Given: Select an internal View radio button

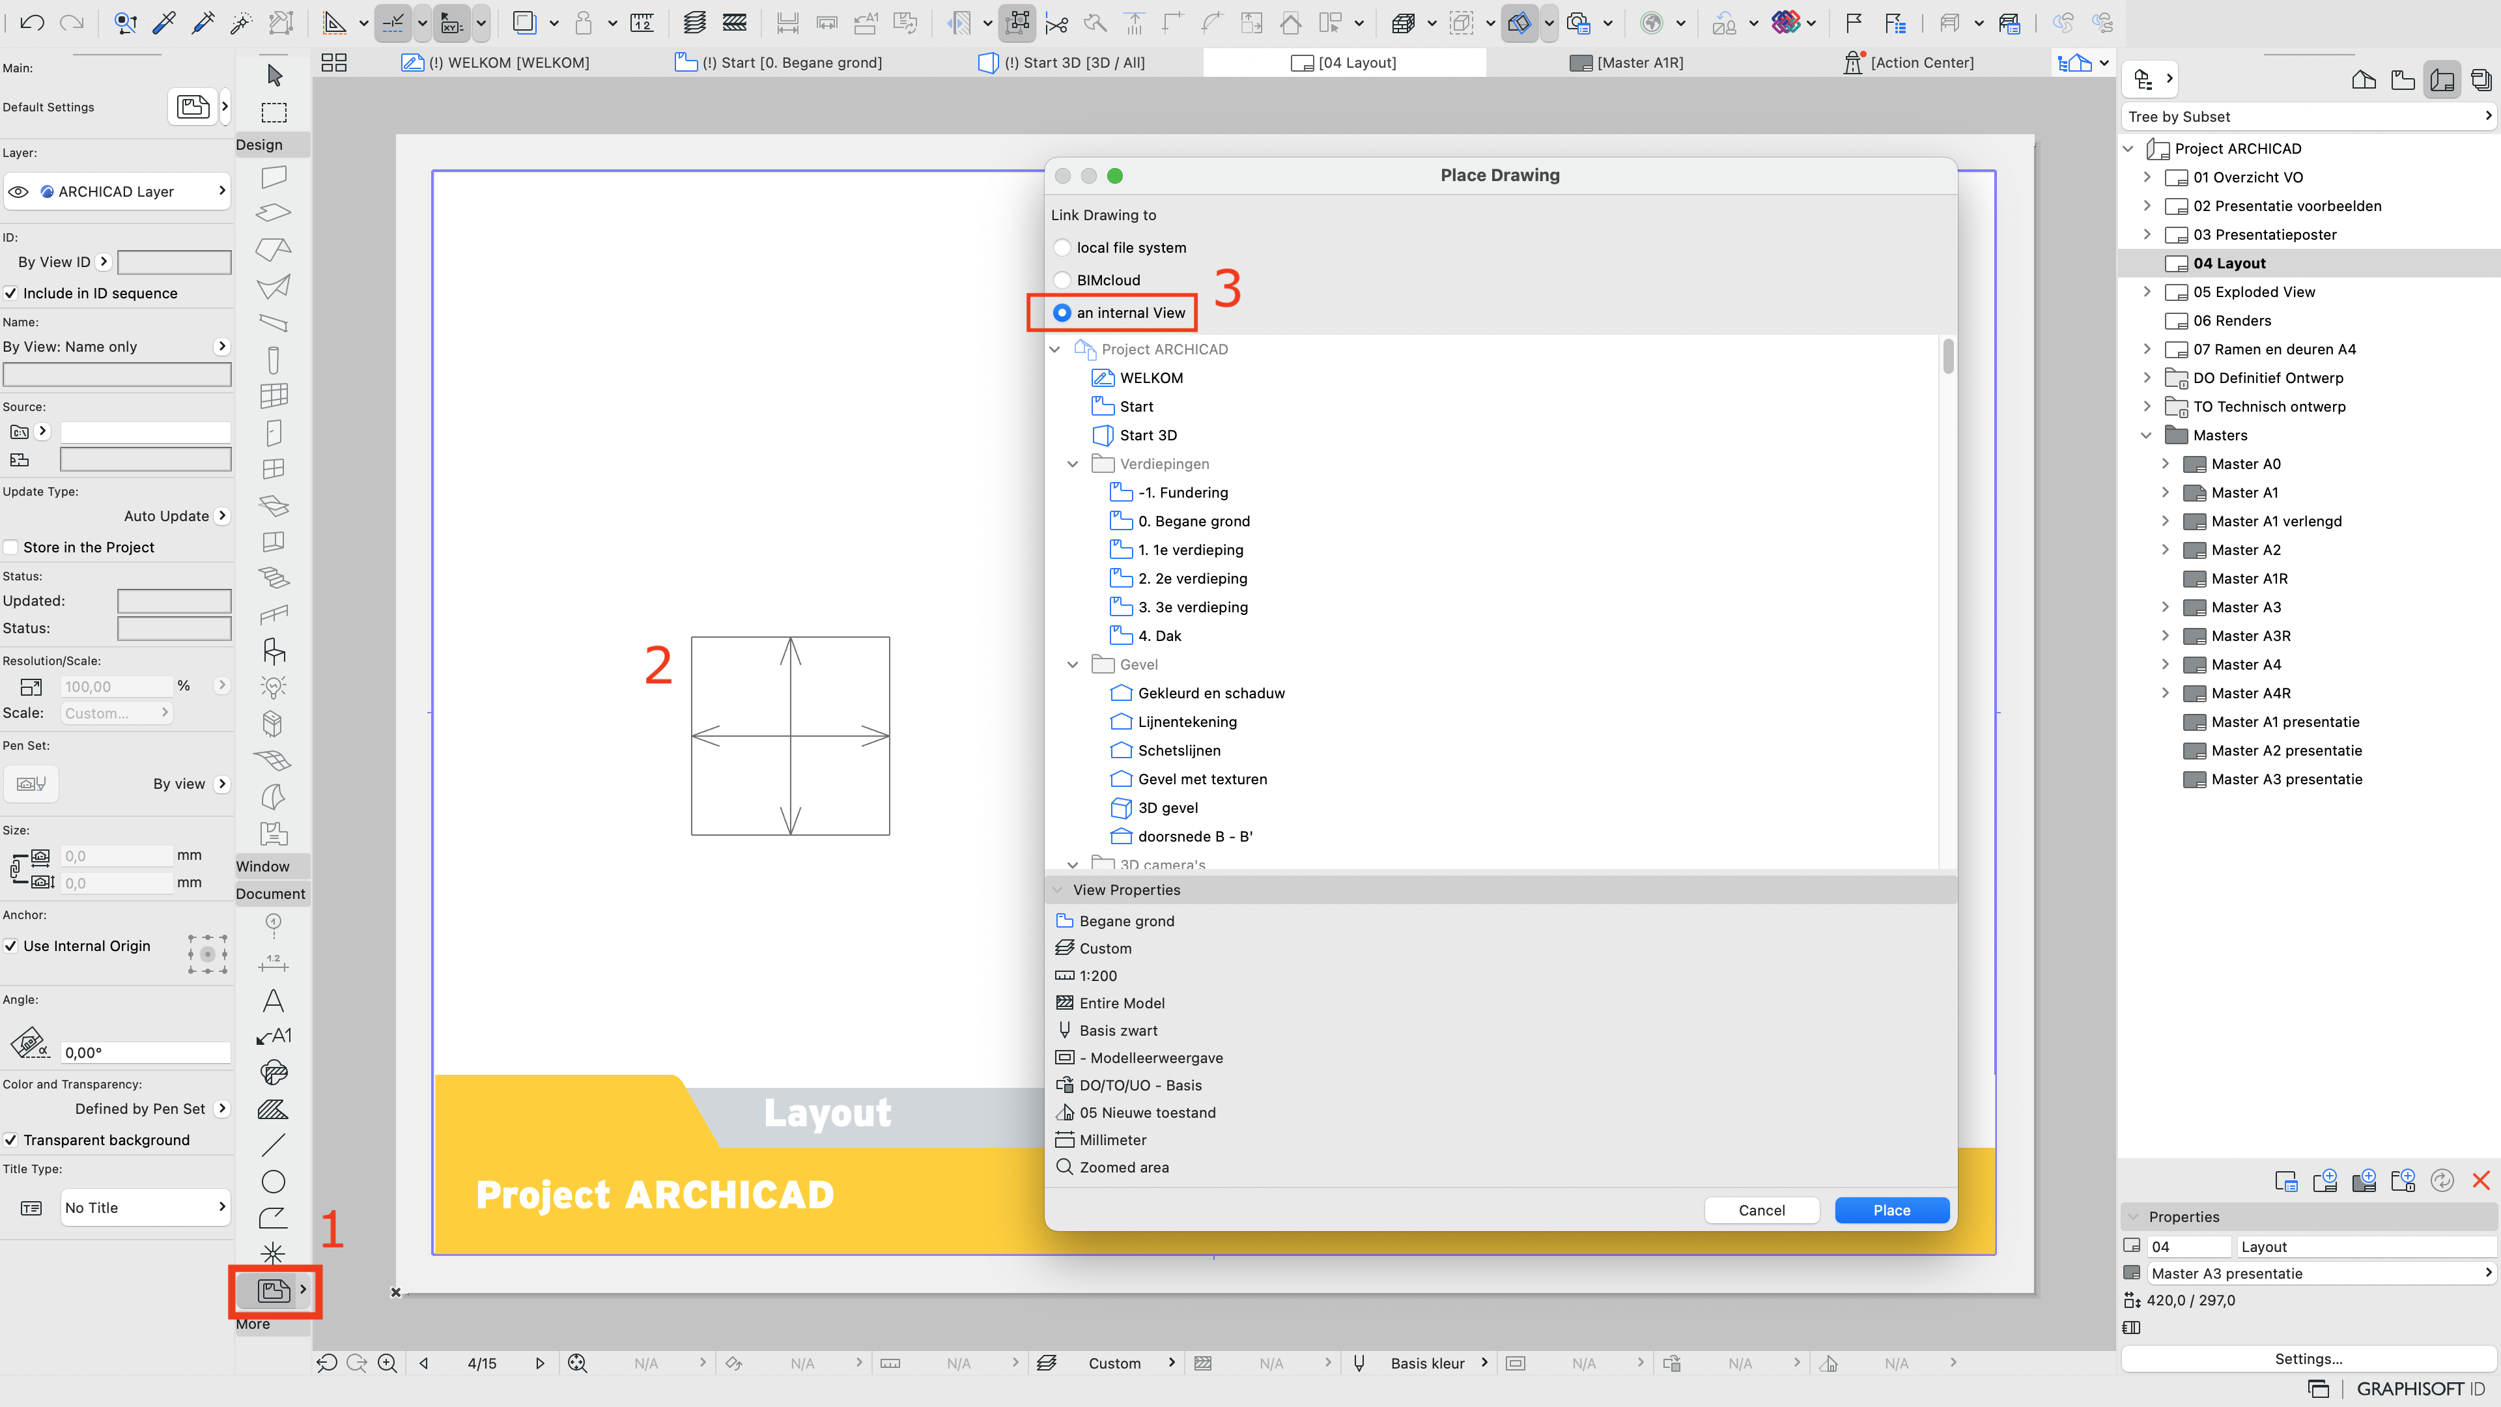Looking at the screenshot, I should tap(1062, 313).
